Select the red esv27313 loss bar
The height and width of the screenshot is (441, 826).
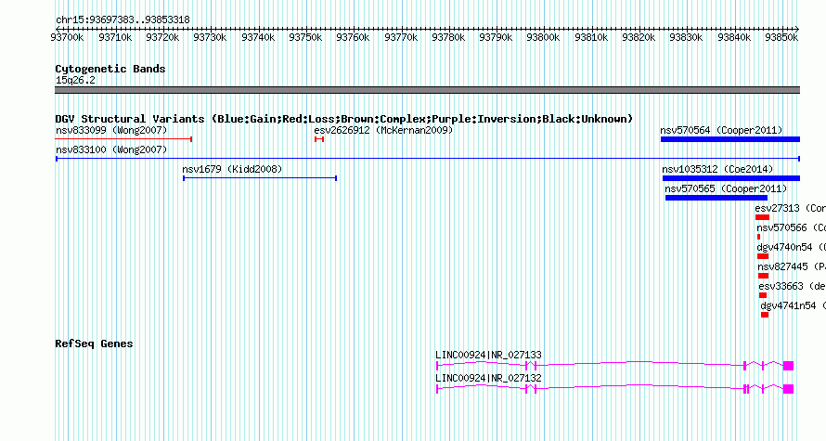pyautogui.click(x=762, y=217)
